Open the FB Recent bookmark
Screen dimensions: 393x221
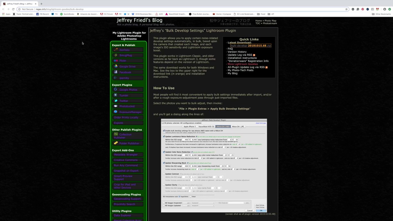42,14
